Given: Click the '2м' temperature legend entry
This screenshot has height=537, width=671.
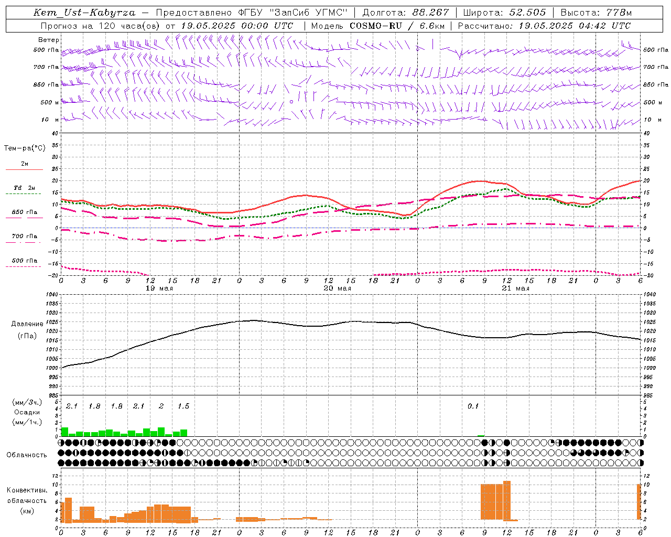Looking at the screenshot, I should click(25, 164).
